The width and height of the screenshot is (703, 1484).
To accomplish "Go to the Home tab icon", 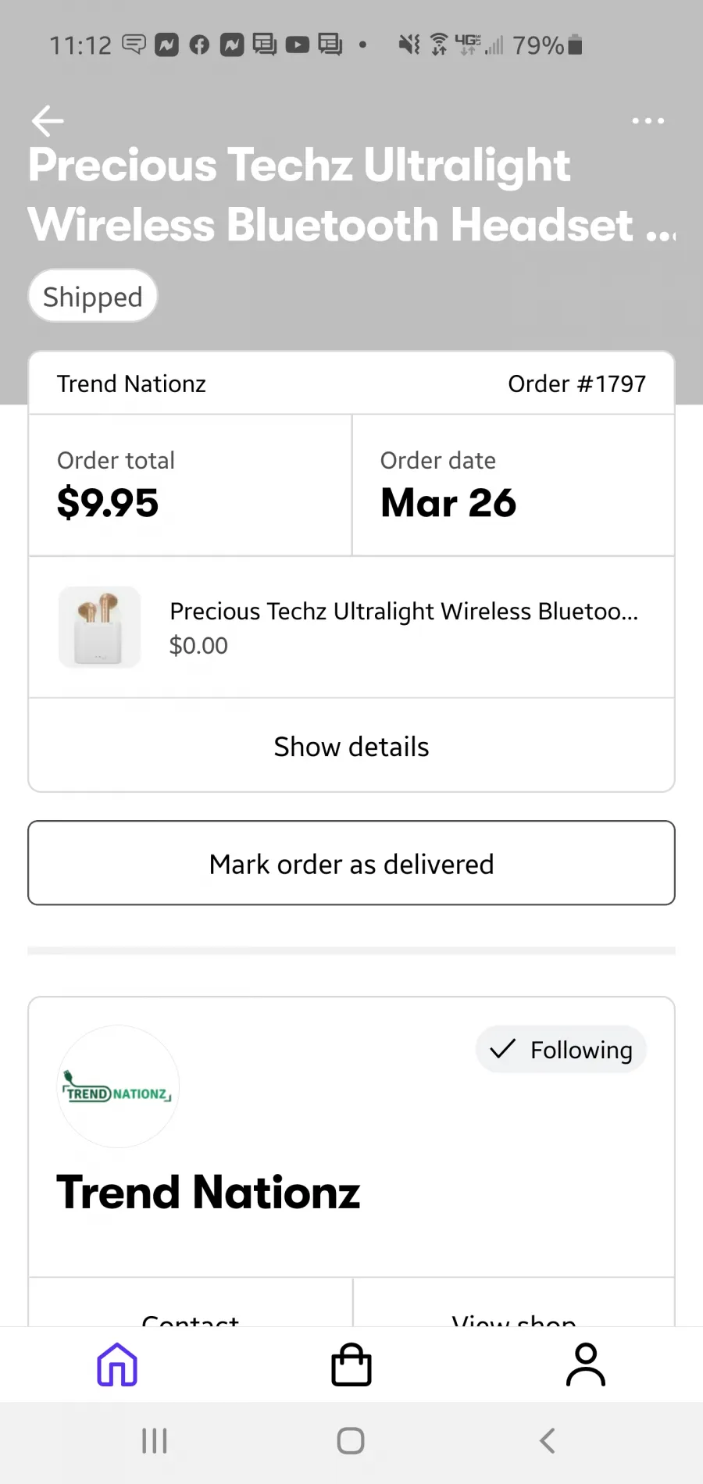I will pyautogui.click(x=117, y=1364).
